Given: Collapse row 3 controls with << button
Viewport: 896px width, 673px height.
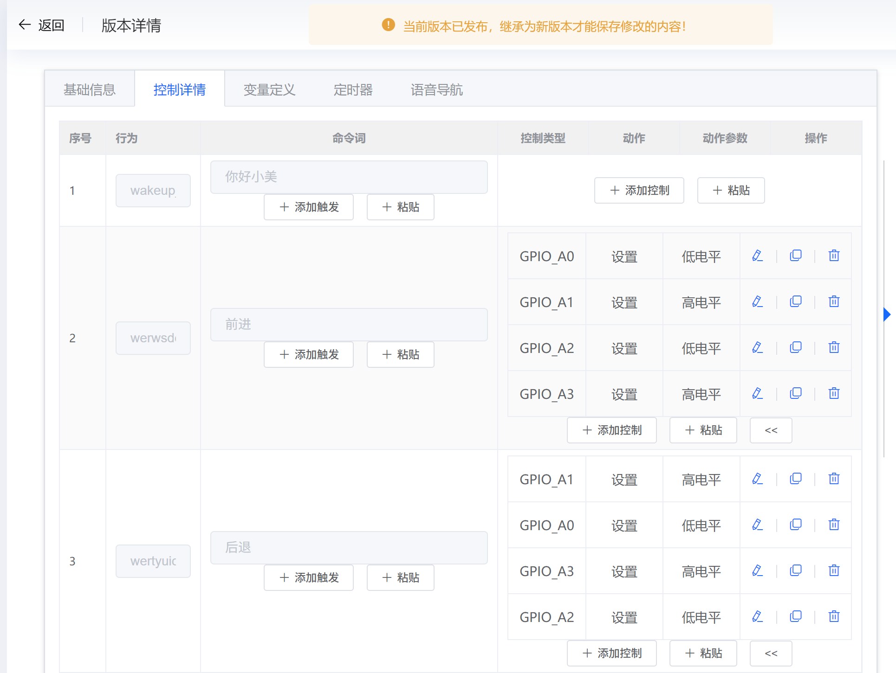Looking at the screenshot, I should pyautogui.click(x=771, y=653).
